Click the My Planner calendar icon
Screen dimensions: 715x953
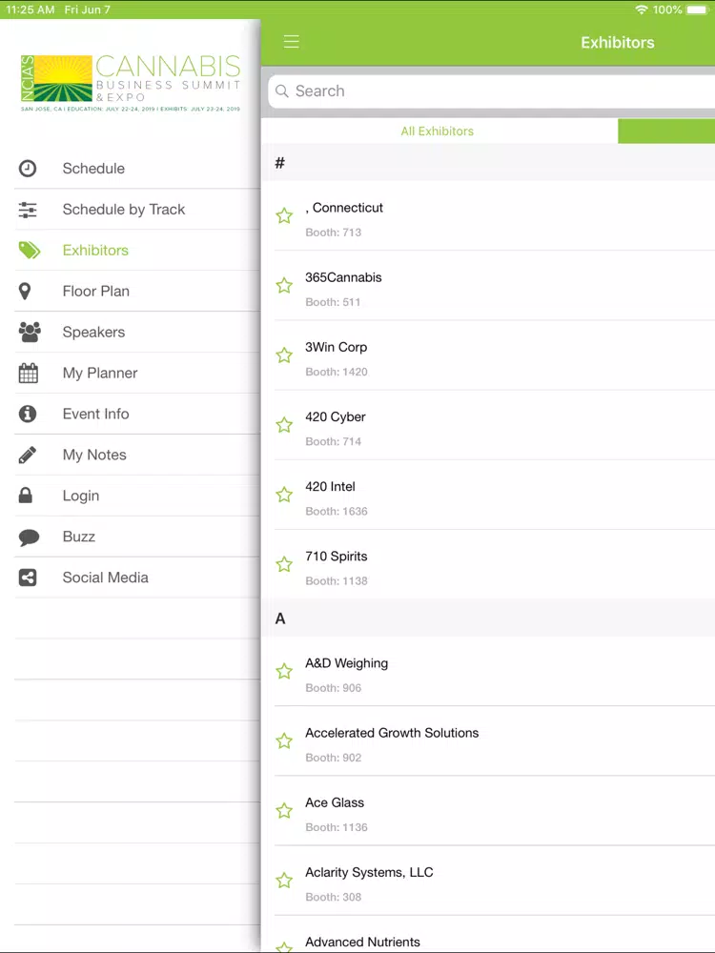click(x=28, y=373)
